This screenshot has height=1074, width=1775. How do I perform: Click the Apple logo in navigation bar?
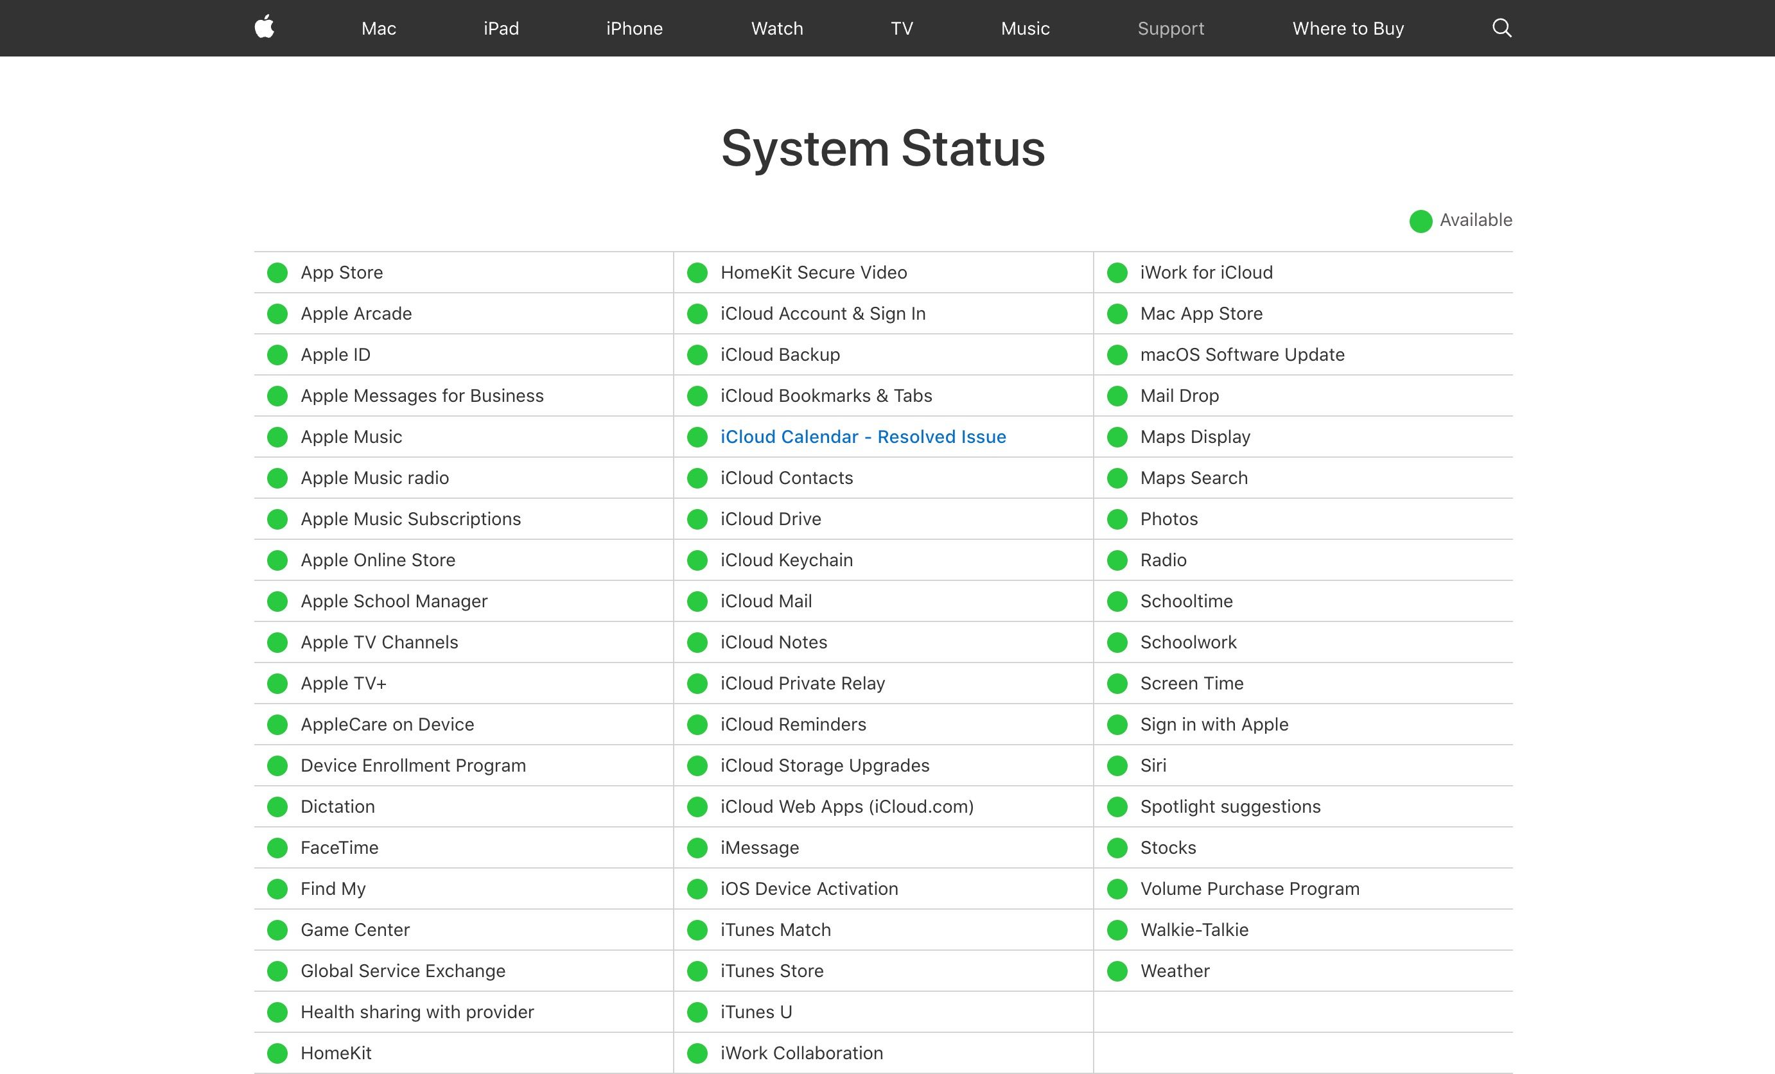coord(265,28)
